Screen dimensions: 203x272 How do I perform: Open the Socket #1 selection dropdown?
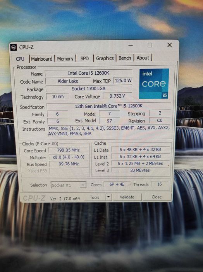[x=69, y=185]
